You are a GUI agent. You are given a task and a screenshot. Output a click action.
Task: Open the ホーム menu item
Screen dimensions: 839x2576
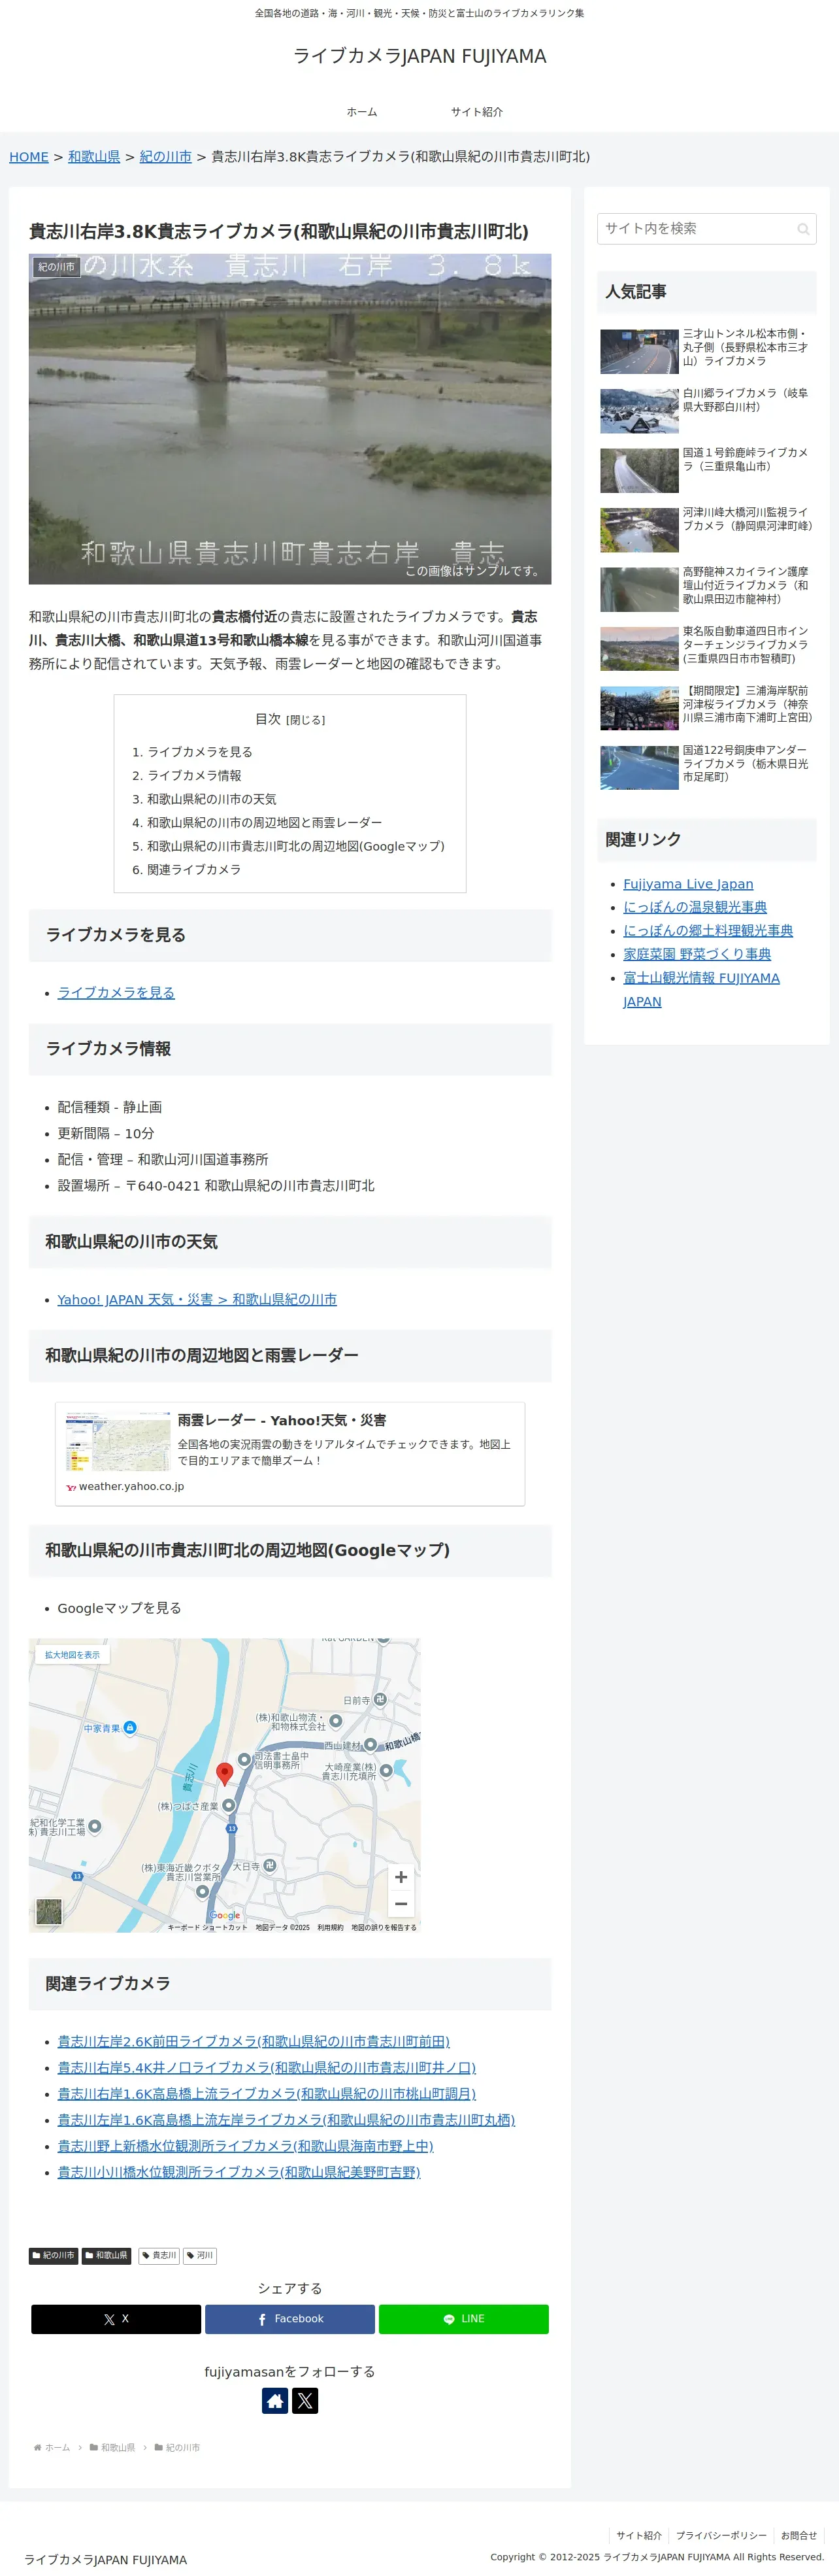click(x=362, y=112)
